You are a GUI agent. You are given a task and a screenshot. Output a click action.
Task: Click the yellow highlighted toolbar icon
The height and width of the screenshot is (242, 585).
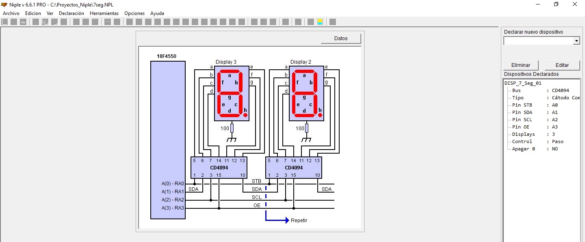pyautogui.click(x=320, y=22)
